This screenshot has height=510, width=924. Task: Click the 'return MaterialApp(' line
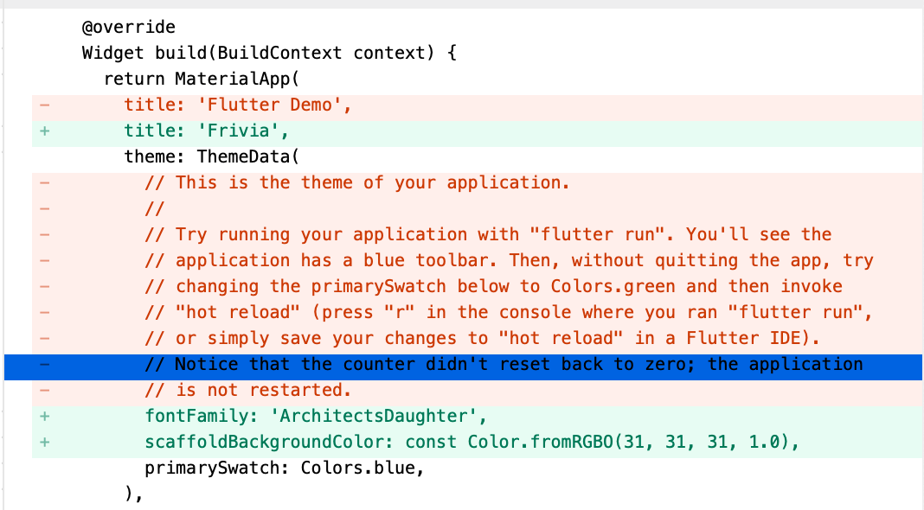[201, 80]
